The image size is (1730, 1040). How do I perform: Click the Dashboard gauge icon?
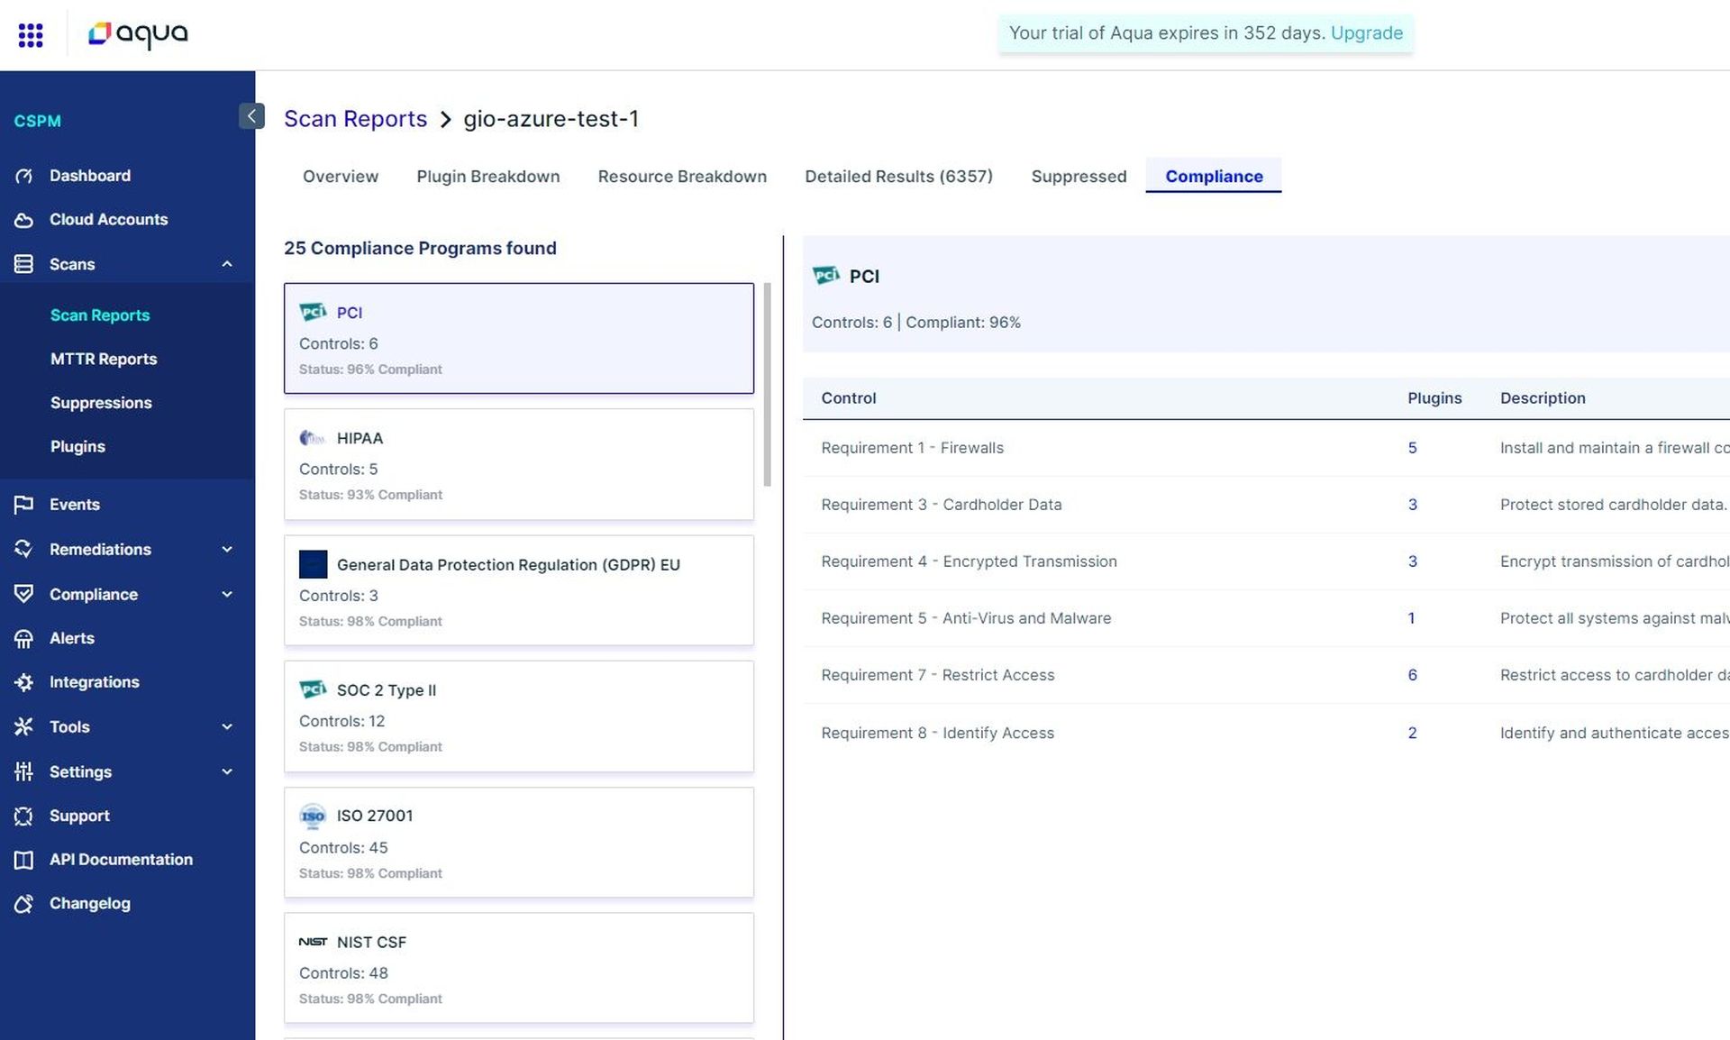[24, 176]
